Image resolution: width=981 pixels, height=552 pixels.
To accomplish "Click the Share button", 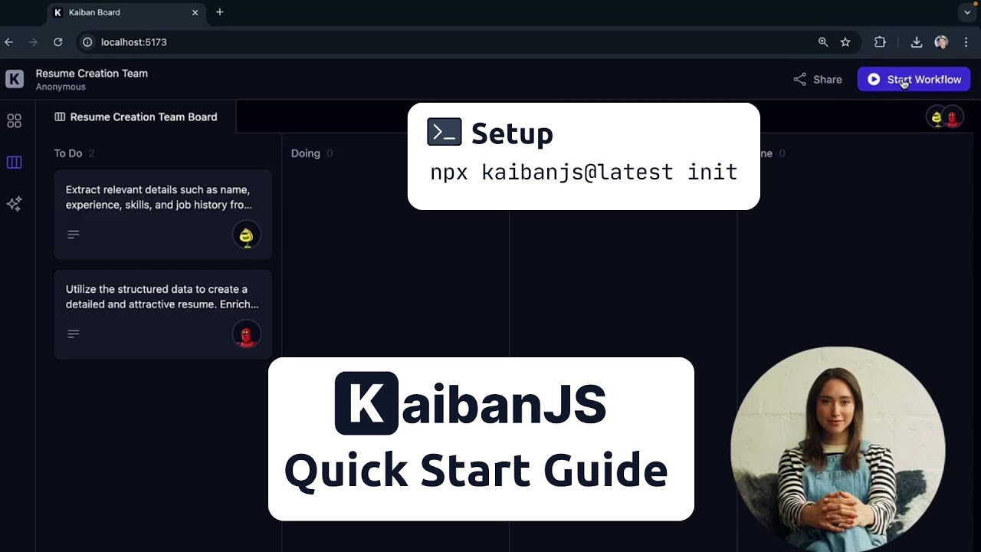I will [x=818, y=80].
